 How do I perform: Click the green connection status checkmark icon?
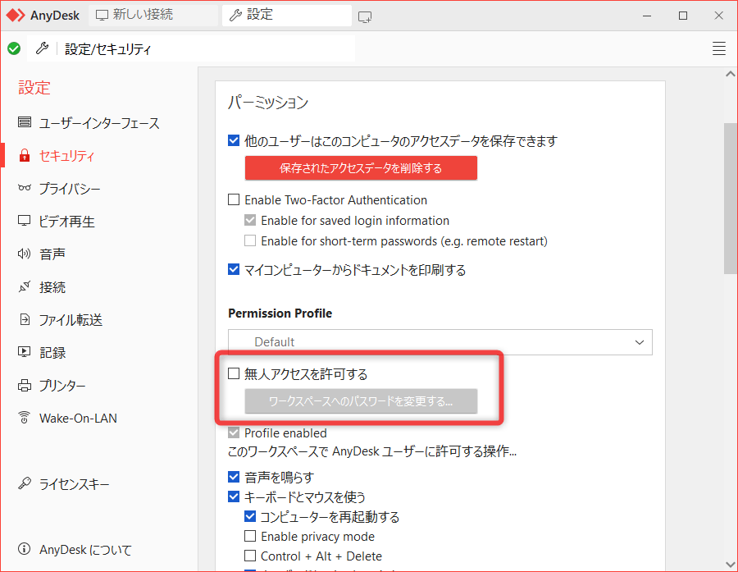click(14, 48)
